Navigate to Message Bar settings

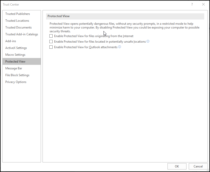[x=14, y=68]
